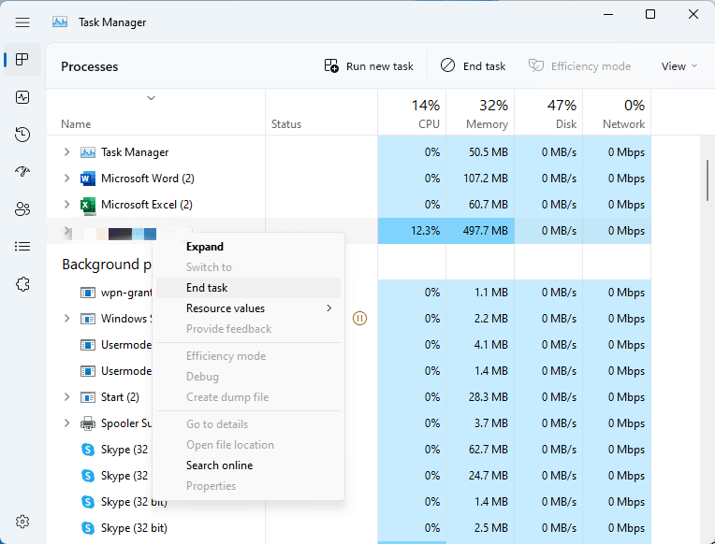Image resolution: width=715 pixels, height=544 pixels.
Task: Choose Switch to in context menu
Action: pos(249,267)
